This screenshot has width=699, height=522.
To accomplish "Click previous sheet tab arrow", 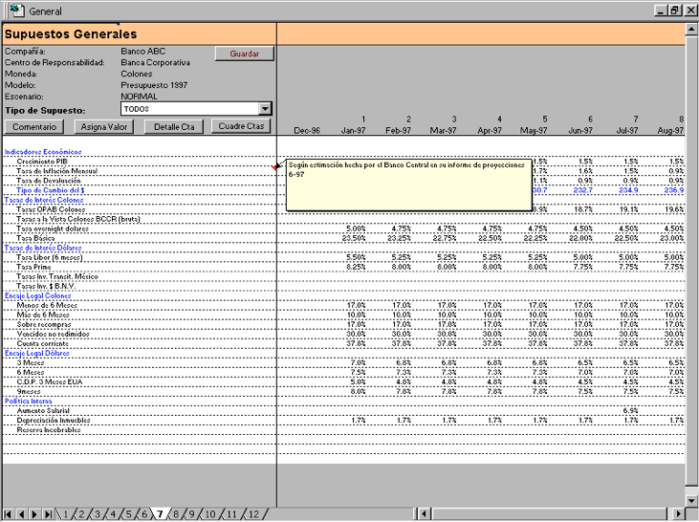I will pos(21,514).
